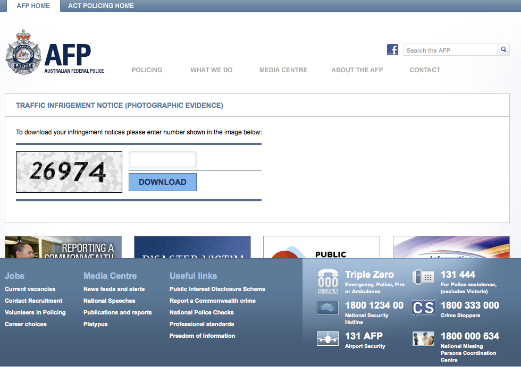Open the Reporting a Commonwealth banner
The width and height of the screenshot is (521, 367).
coord(63,247)
